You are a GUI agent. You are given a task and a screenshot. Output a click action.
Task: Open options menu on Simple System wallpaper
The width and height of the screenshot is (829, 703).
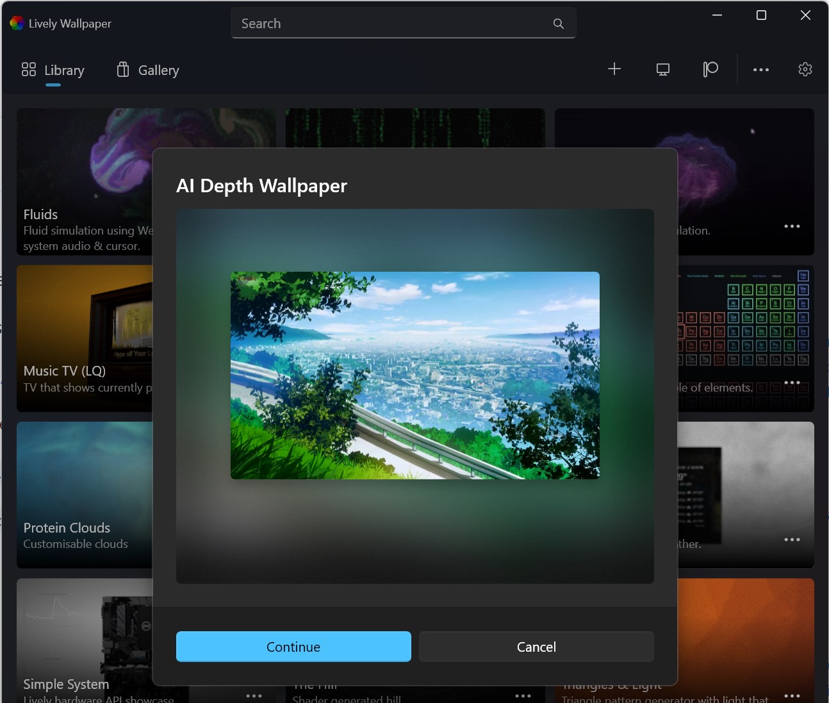254,695
